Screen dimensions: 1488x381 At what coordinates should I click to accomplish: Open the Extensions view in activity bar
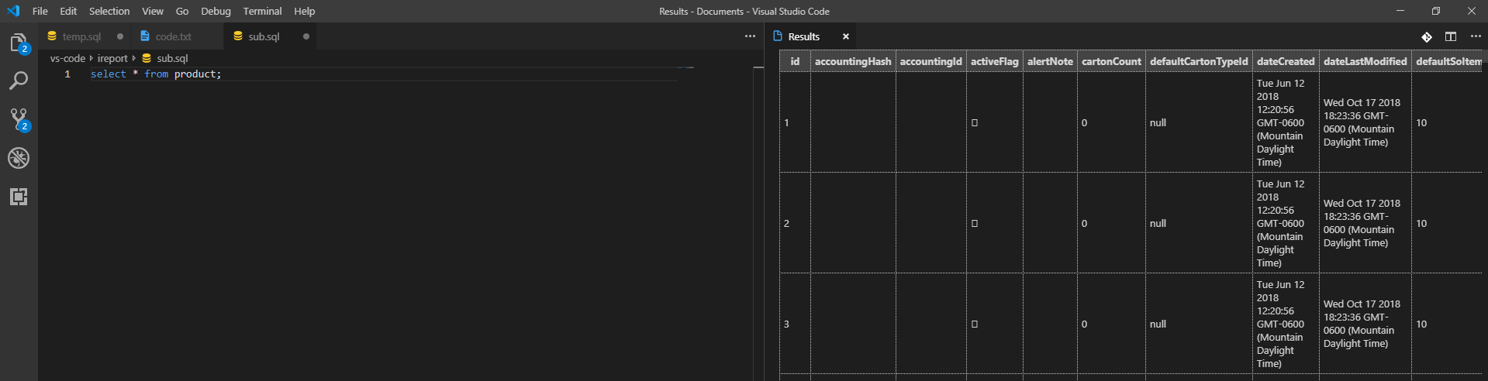click(x=19, y=197)
